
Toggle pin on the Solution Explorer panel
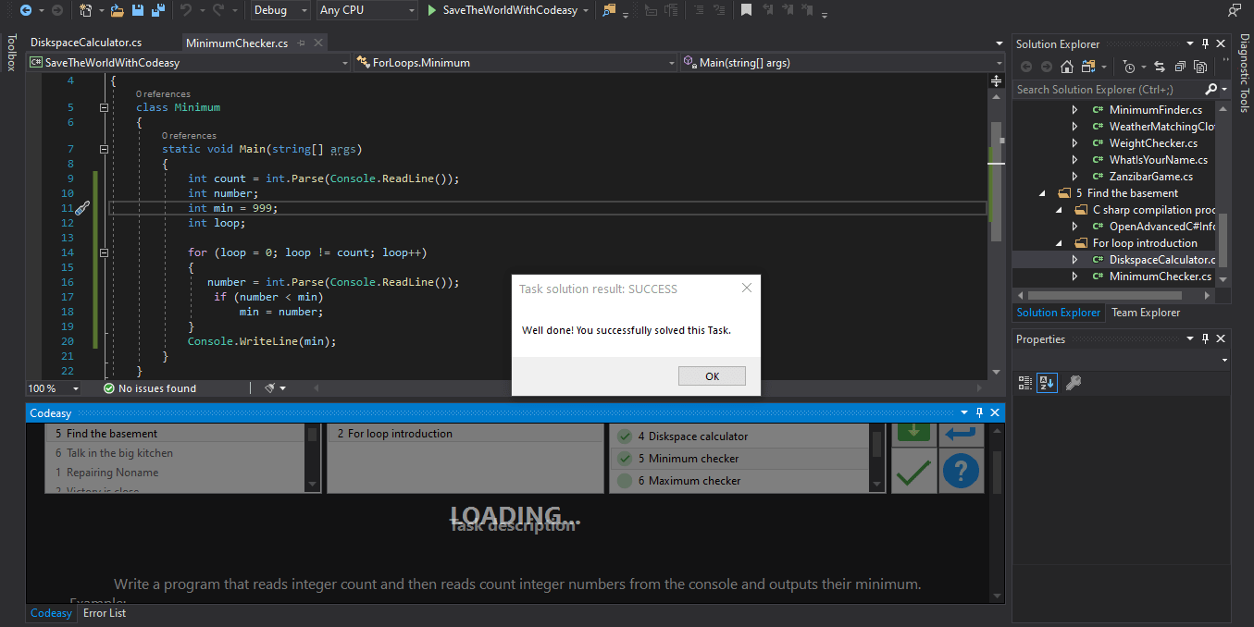1205,43
